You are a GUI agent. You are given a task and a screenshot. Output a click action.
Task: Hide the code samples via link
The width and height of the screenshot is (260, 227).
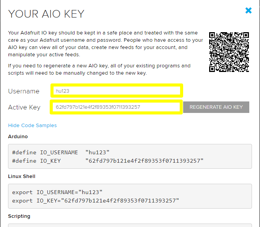(32, 126)
